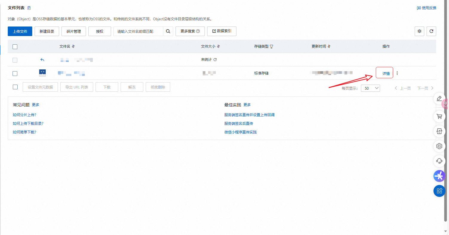Click the floating settings gear icon

(439, 146)
